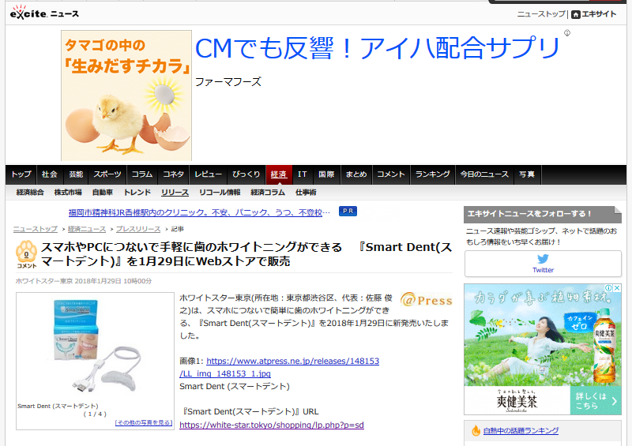The image size is (632, 446).
Task: Click the Twitter follow button
Action: [543, 264]
